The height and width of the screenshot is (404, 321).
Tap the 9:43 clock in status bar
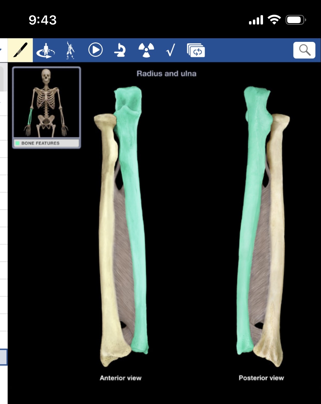pyautogui.click(x=43, y=20)
